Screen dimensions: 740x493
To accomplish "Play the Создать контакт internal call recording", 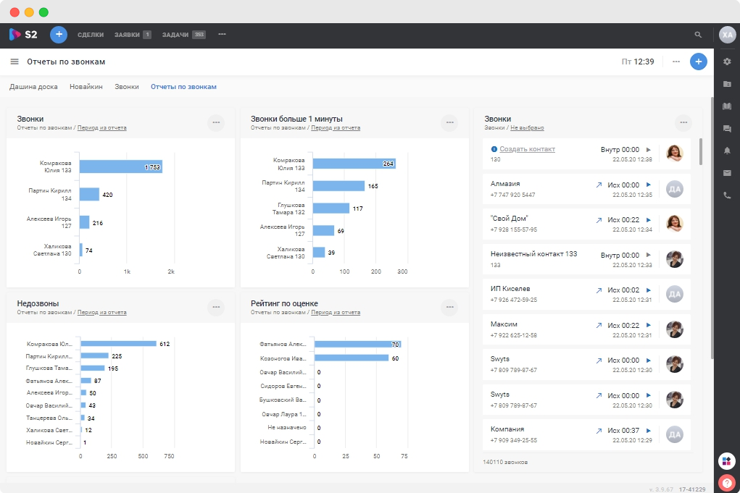I will tap(649, 149).
